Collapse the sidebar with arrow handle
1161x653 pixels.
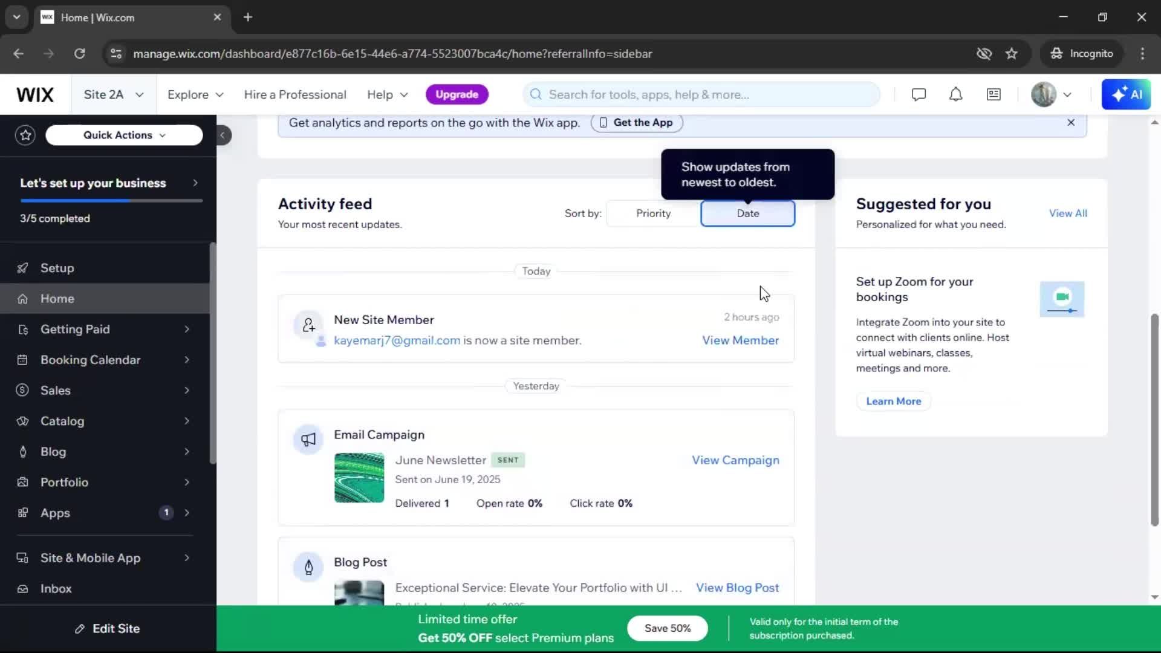pyautogui.click(x=223, y=135)
